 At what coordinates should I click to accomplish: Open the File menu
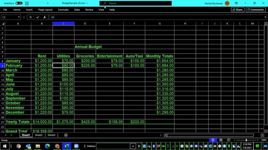pyautogui.click(x=5, y=10)
